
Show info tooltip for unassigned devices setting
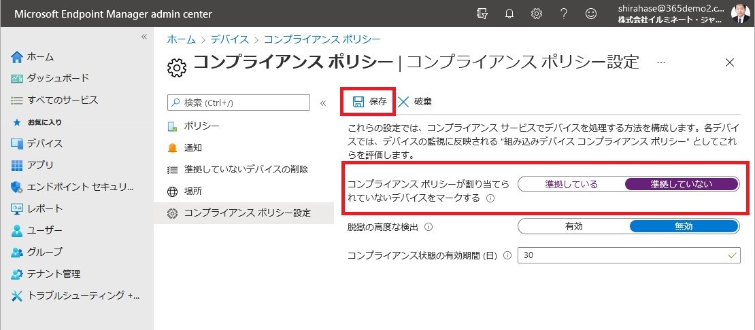tap(490, 198)
